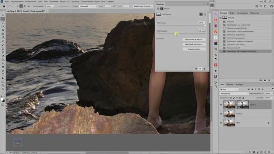Click Select and Mask button in Properties
This screenshot has width=274, height=154.
point(194,39)
